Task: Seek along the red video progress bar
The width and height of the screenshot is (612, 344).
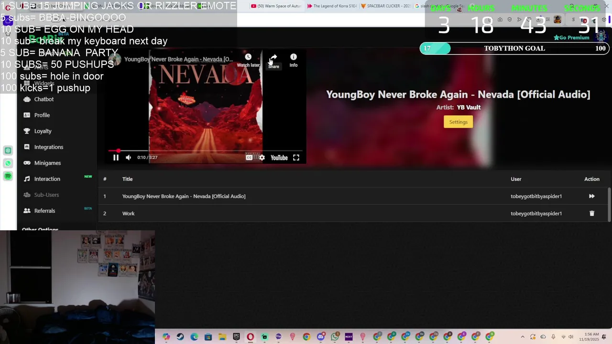Action: (206, 151)
